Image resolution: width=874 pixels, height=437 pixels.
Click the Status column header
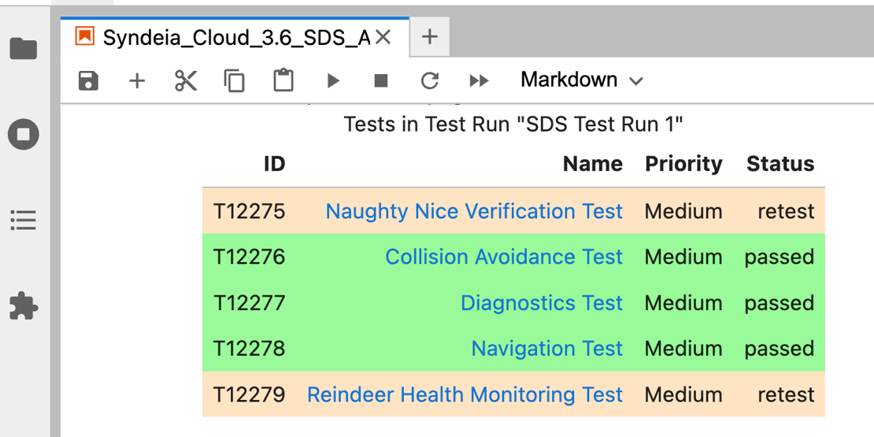coord(780,164)
